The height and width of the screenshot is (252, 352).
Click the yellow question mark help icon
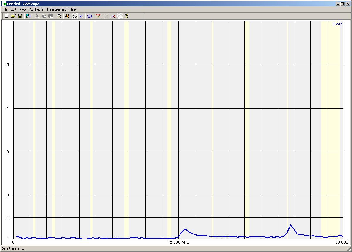pos(127,16)
